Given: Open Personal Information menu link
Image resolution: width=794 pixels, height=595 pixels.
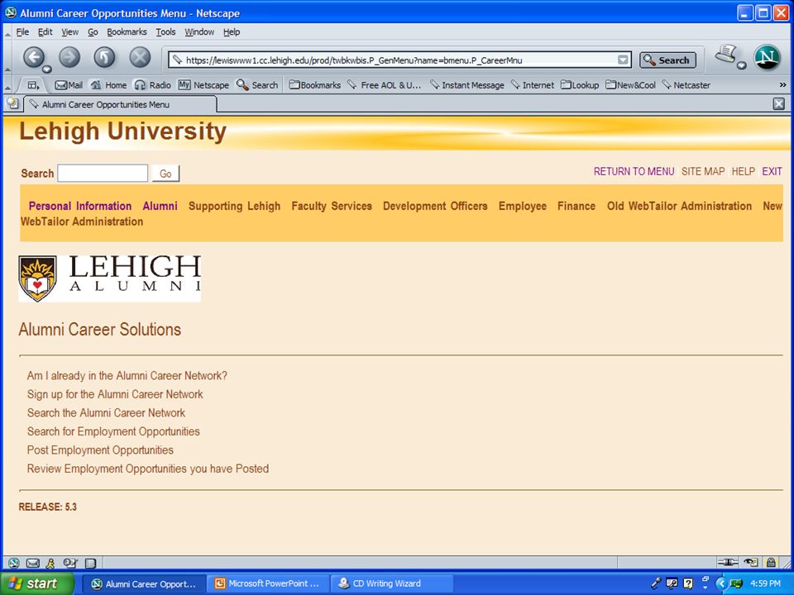Looking at the screenshot, I should point(80,206).
